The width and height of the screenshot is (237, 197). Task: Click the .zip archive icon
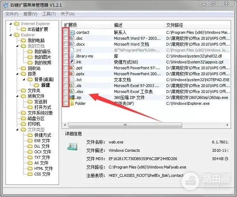[x=72, y=97]
